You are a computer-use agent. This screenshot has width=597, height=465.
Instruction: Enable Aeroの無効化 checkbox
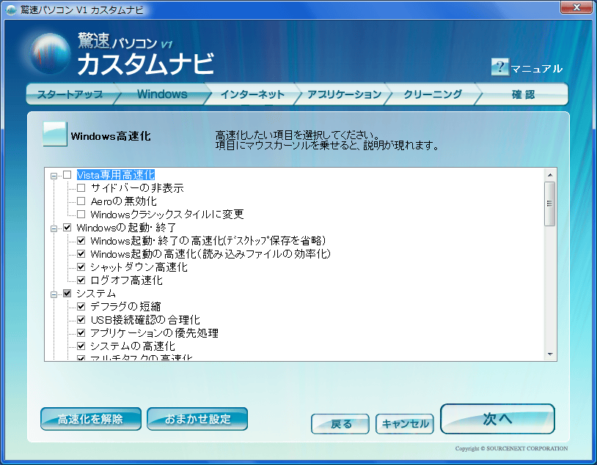(81, 201)
